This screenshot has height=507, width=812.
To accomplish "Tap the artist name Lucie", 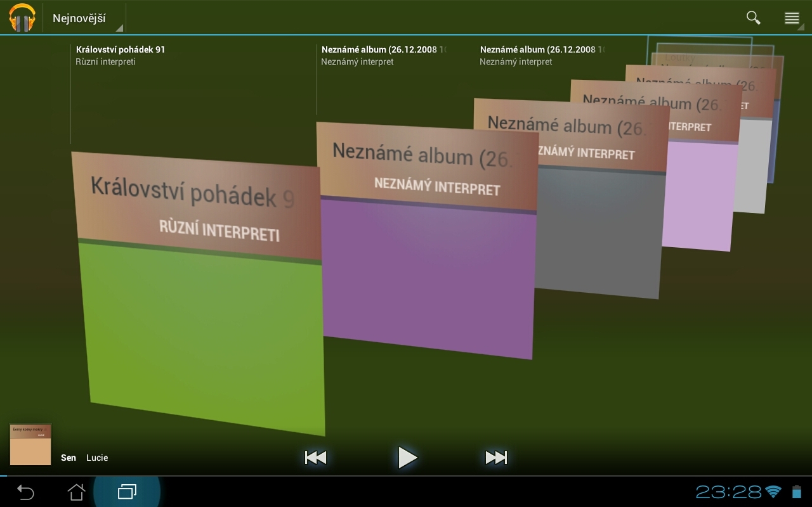I will 97,458.
